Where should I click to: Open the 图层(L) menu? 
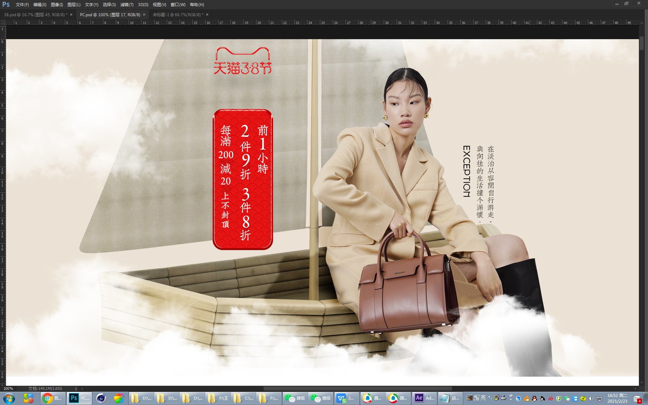click(x=74, y=5)
